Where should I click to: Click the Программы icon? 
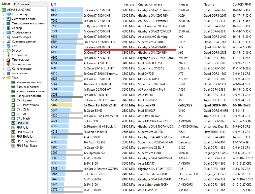[9, 60]
